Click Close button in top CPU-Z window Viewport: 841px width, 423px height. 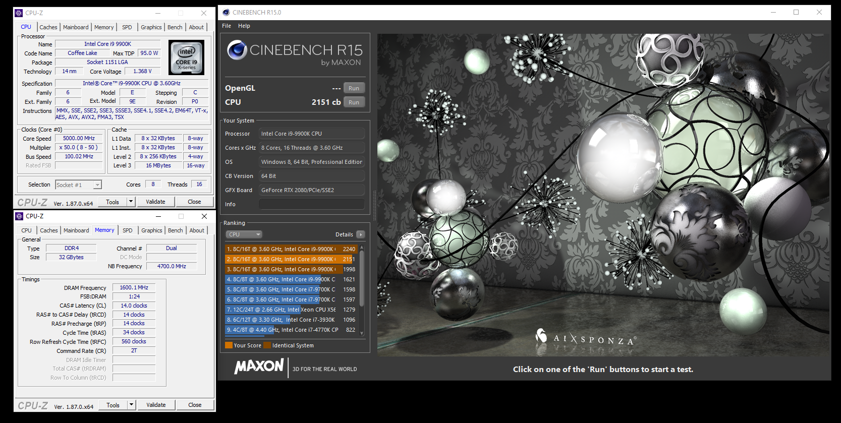tap(194, 202)
